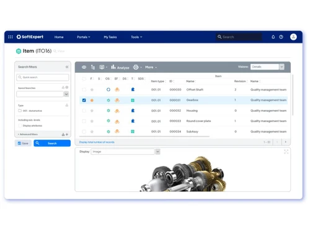
Task: Go to previous page of records
Action: (x=277, y=142)
